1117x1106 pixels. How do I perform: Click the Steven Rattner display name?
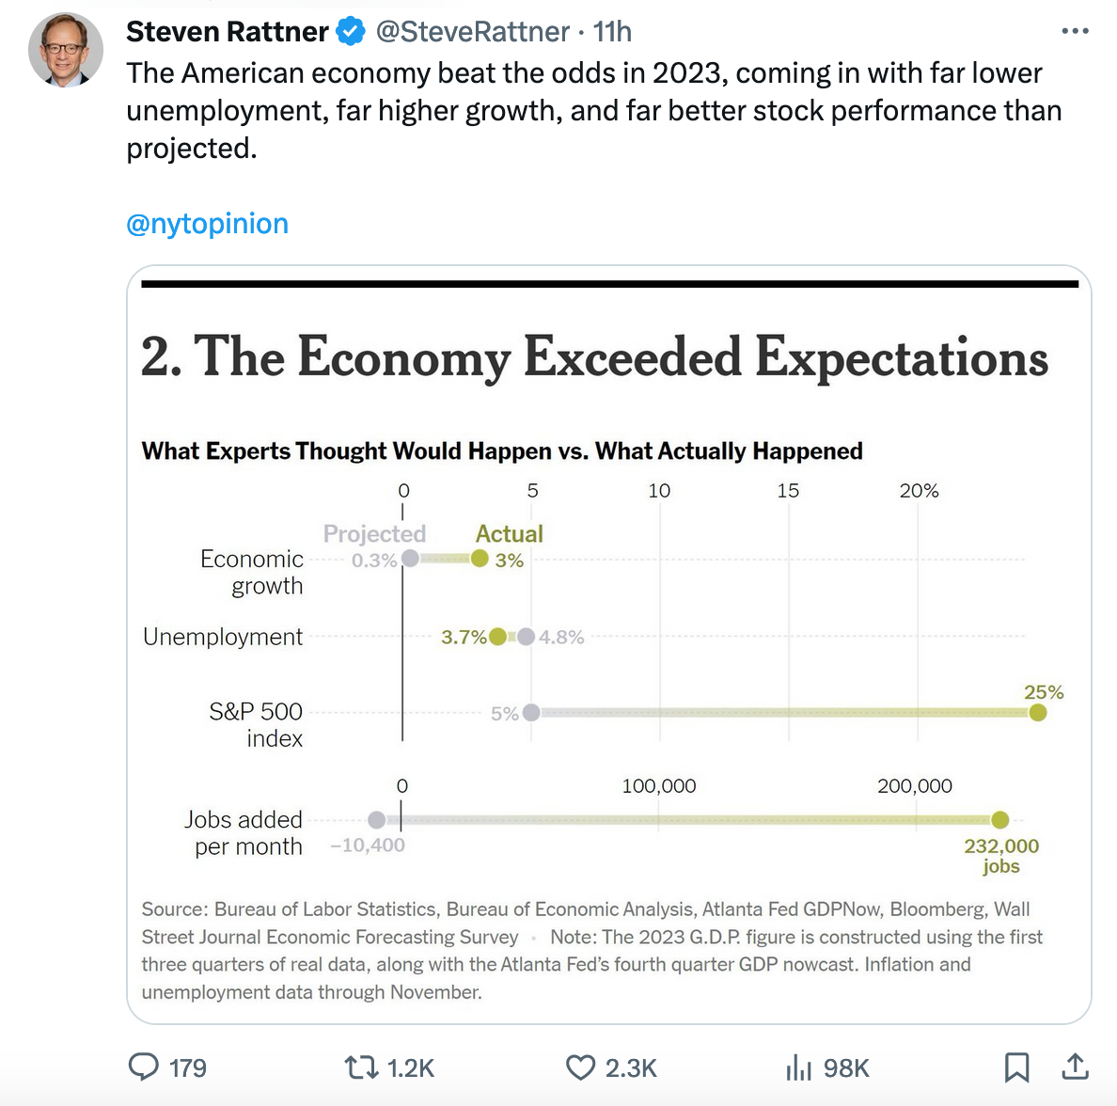tap(227, 32)
